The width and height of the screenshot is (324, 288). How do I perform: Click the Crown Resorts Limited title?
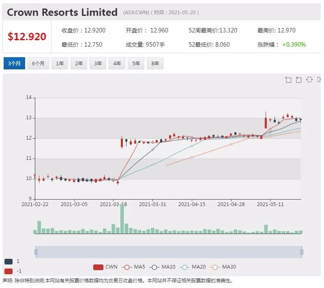click(62, 12)
